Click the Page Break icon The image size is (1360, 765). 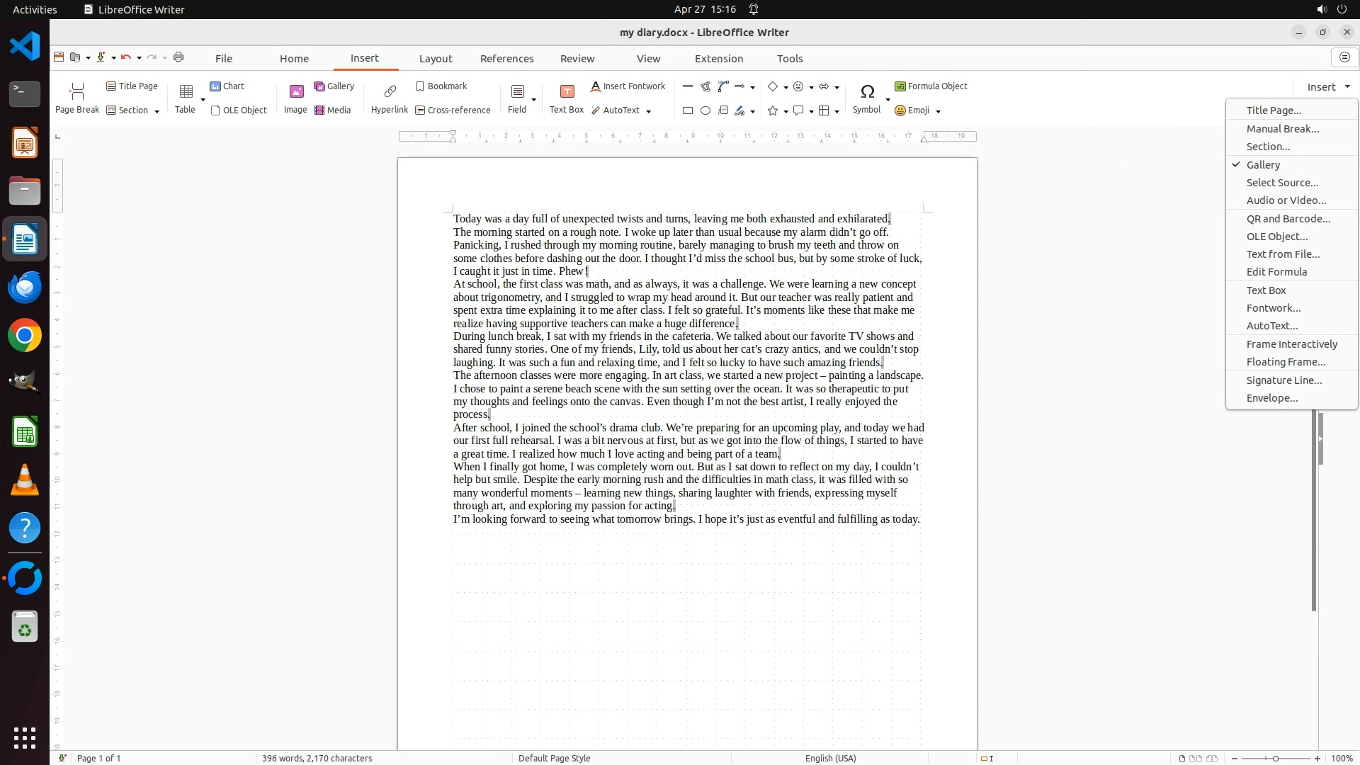tap(77, 92)
